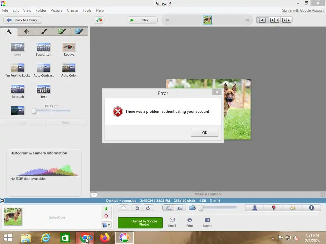Click Back to Library button

click(x=23, y=20)
